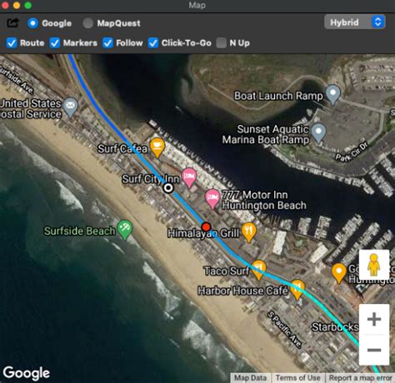Toggle the Click-To-Go checkbox
The image size is (395, 383).
pos(153,43)
